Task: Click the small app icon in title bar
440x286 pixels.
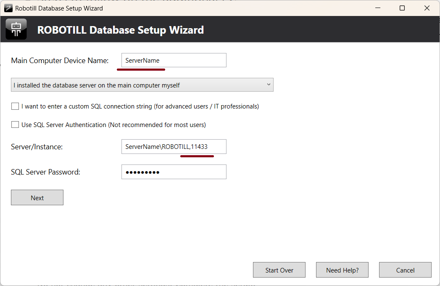Action: [8, 8]
